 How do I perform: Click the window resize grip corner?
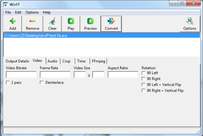[x=198, y=132]
